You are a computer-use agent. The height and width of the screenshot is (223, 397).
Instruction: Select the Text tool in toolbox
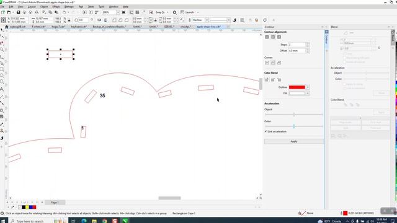pyautogui.click(x=2, y=89)
